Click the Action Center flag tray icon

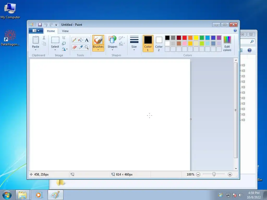click(x=234, y=195)
